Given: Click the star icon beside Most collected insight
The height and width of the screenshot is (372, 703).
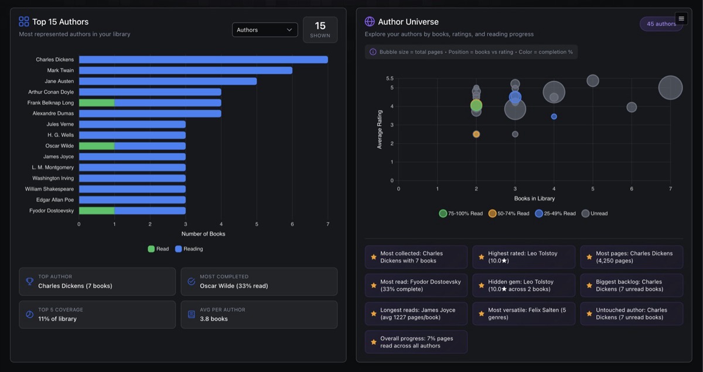Looking at the screenshot, I should (373, 257).
